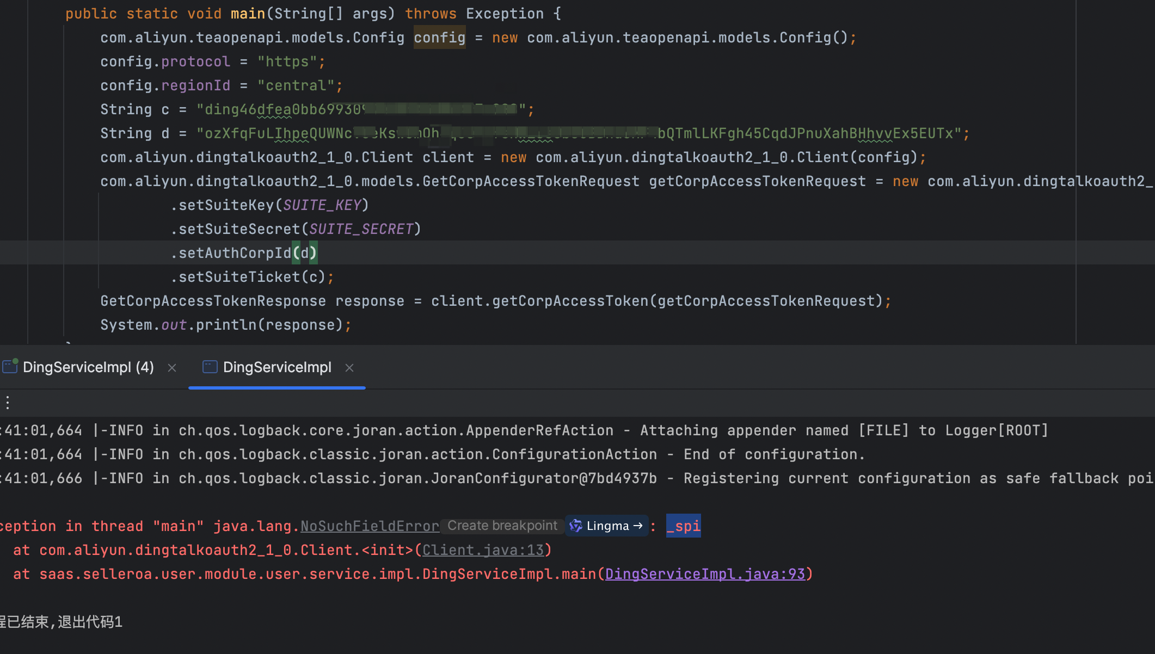Screen dimensions: 1155x654
Task: Close the DingServiceImpl run tab
Action: point(349,368)
